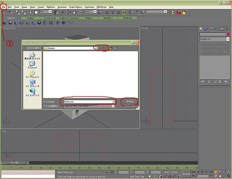232x179 pixels.
Task: Open the Edit menu
Action: click(x=10, y=7)
